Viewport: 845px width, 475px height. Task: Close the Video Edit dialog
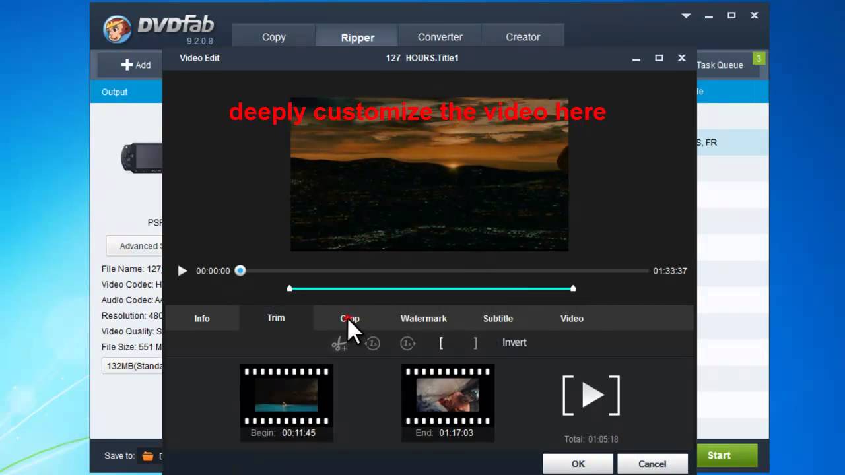coord(682,58)
